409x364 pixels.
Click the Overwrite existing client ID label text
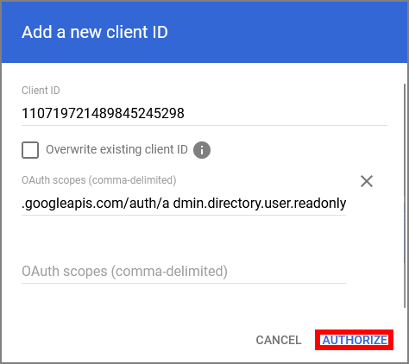[x=116, y=149]
